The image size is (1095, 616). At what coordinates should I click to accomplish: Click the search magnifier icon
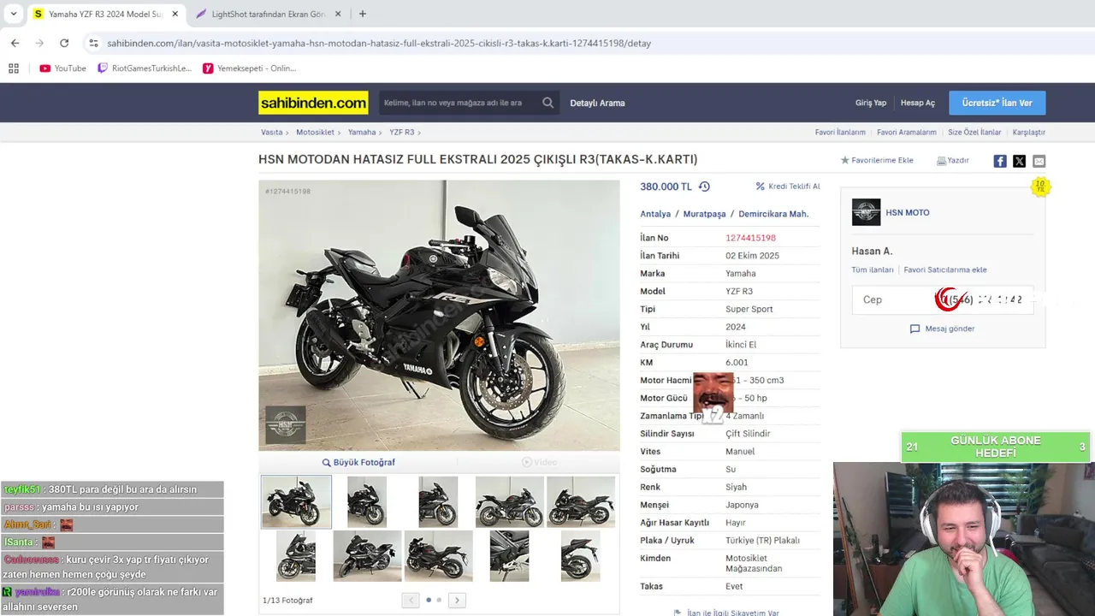click(x=547, y=103)
